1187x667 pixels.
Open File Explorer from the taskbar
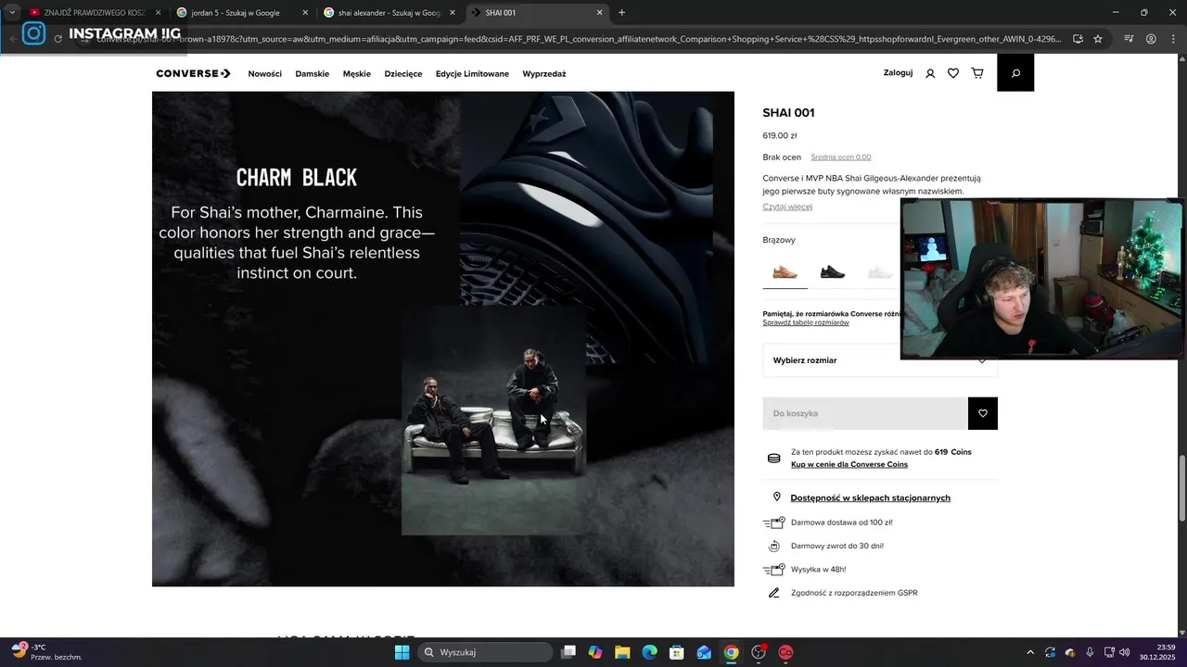(x=622, y=652)
